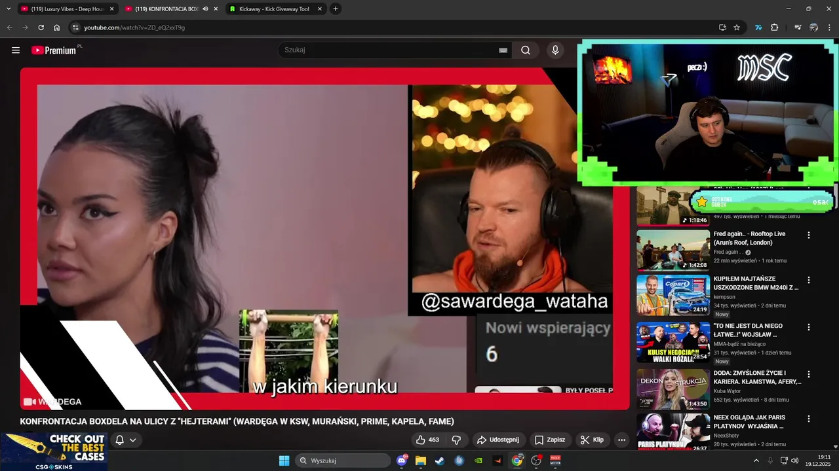Close the Luxury Vibes tab
This screenshot has width=839, height=471.
click(x=111, y=9)
